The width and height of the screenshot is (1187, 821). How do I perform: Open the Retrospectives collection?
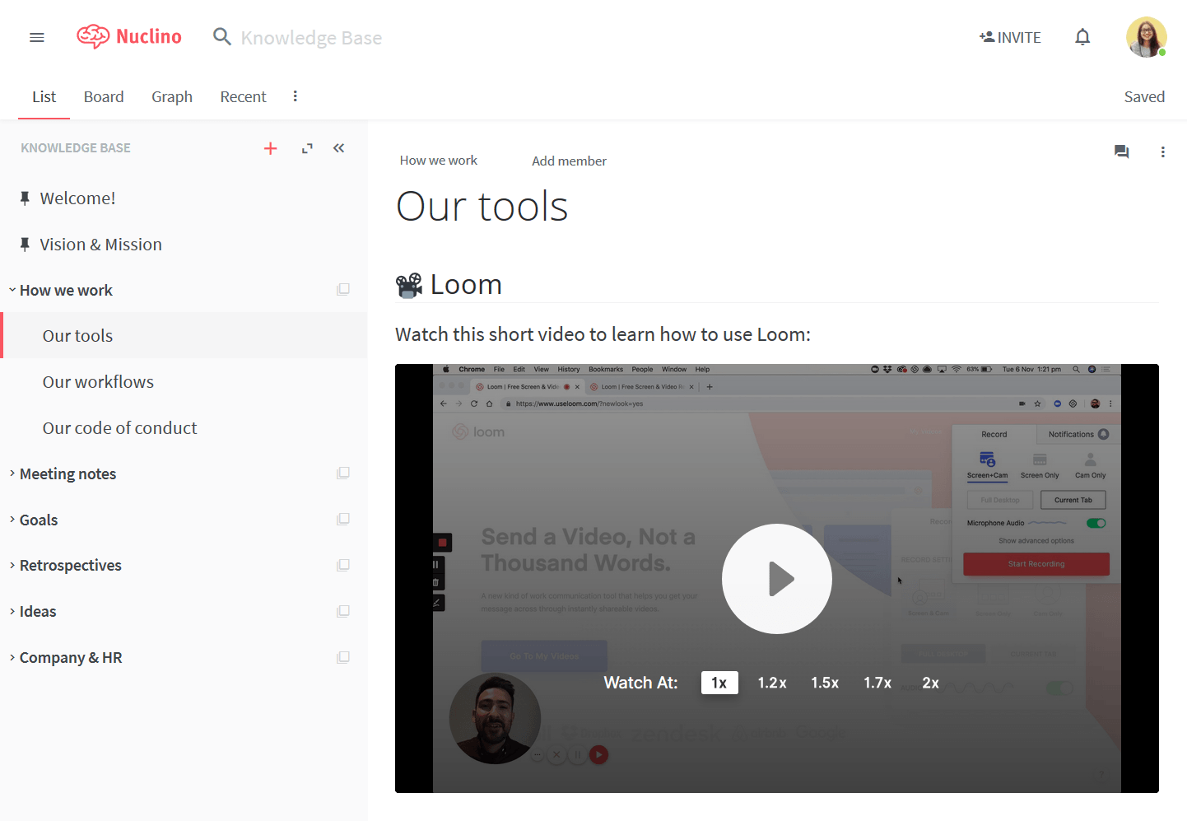point(71,566)
